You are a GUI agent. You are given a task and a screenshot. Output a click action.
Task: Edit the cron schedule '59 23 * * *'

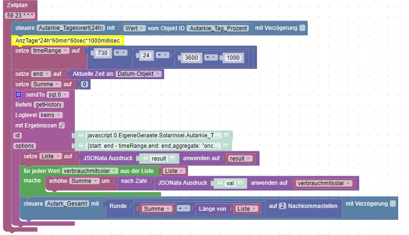click(20, 15)
